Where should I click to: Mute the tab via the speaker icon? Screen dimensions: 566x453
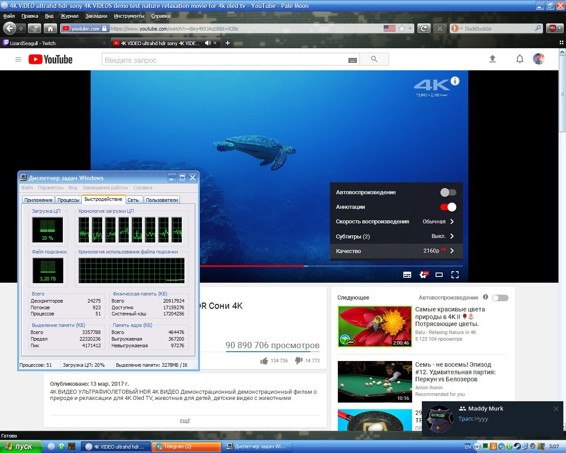(208, 43)
